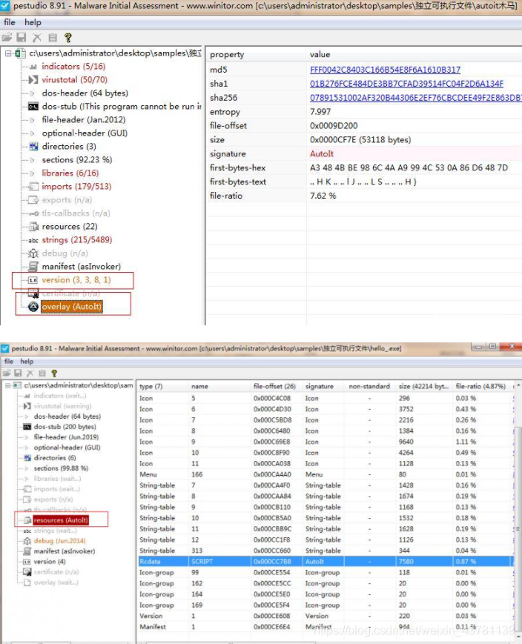Click the pestudio app icon in hello_.exe title bar
Screen dimensions: 522x644
point(5,348)
